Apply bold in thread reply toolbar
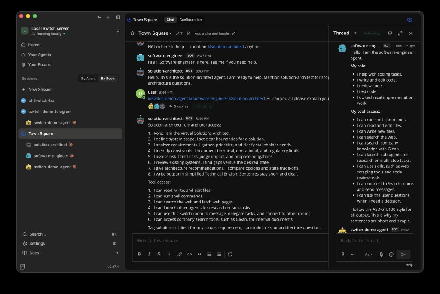This screenshot has width=440, height=294. pyautogui.click(x=343, y=254)
